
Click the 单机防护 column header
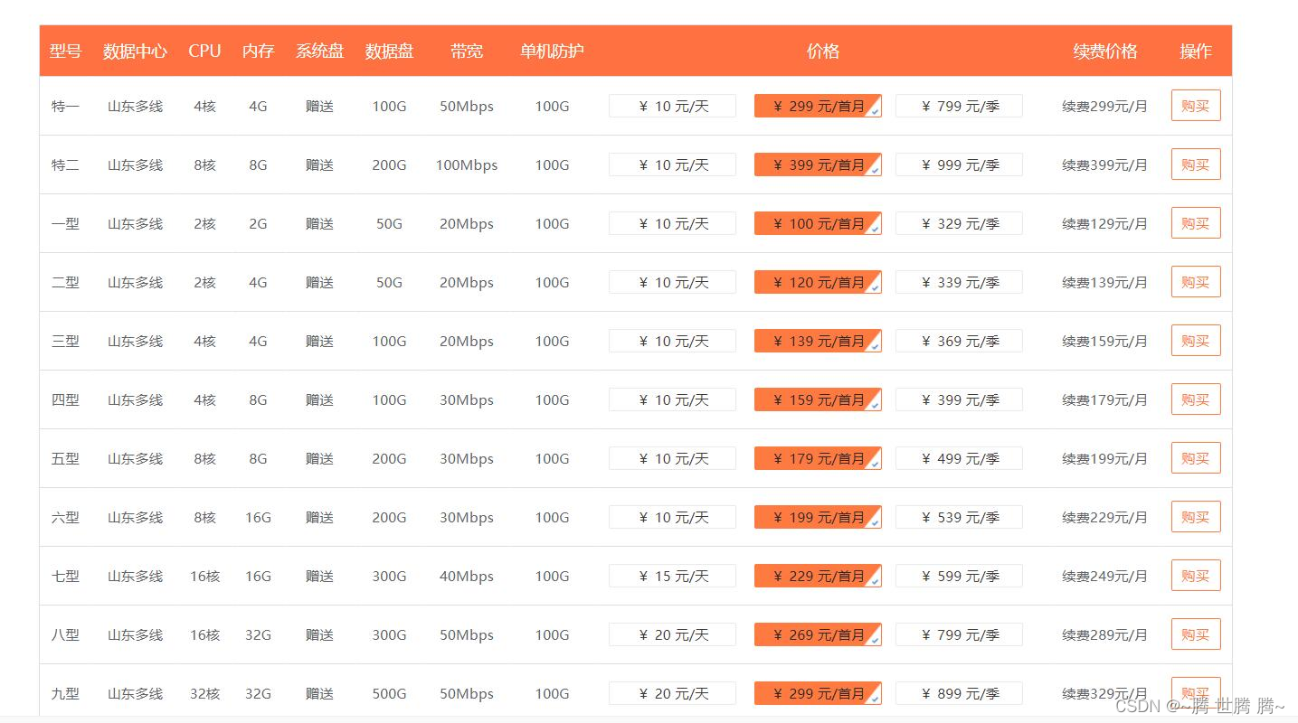tap(552, 51)
